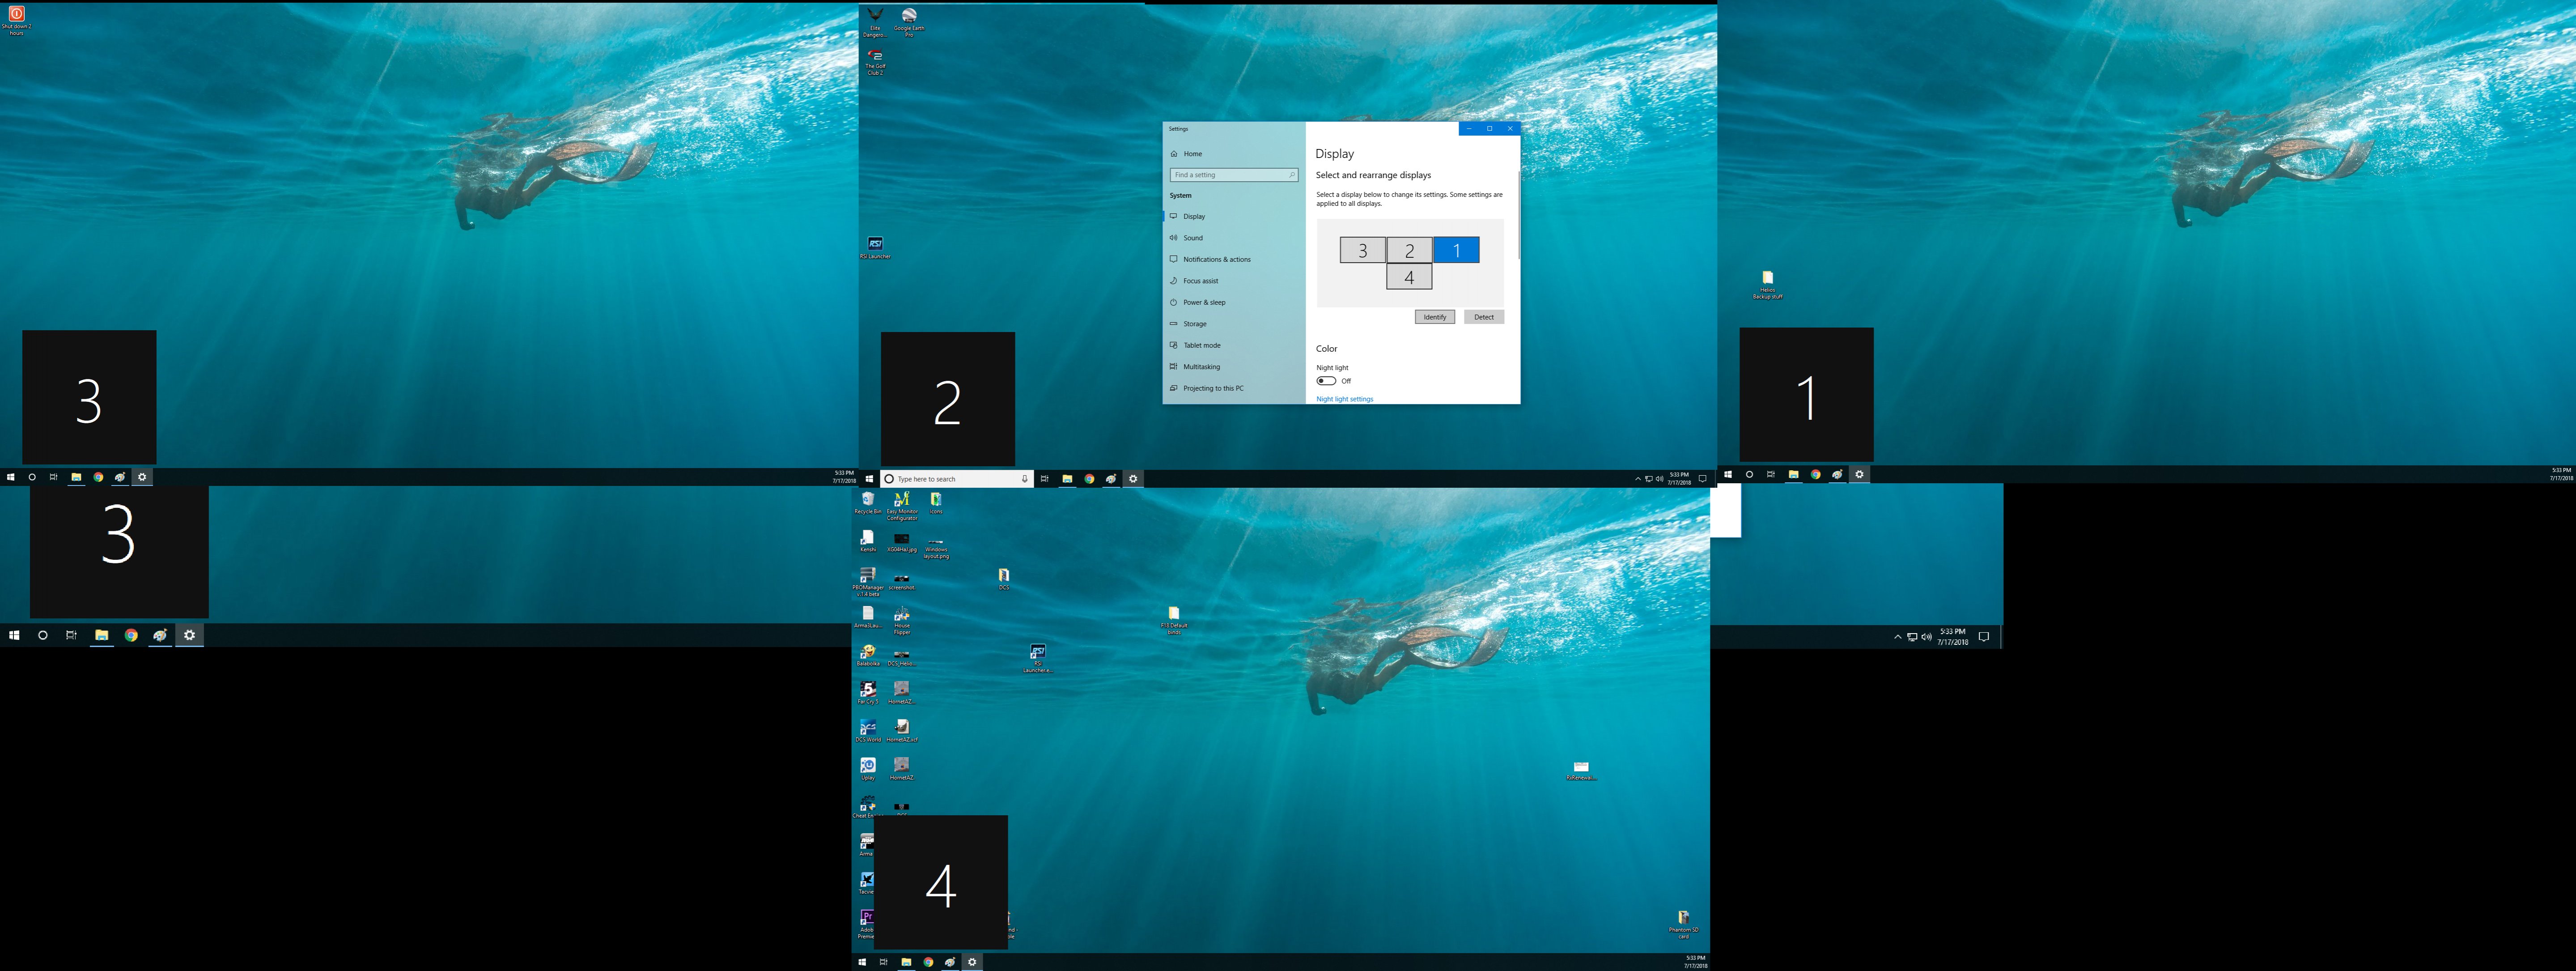Viewport: 2576px width, 971px height.
Task: Open the Elite Dangerous desktop shortcut
Action: [875, 22]
